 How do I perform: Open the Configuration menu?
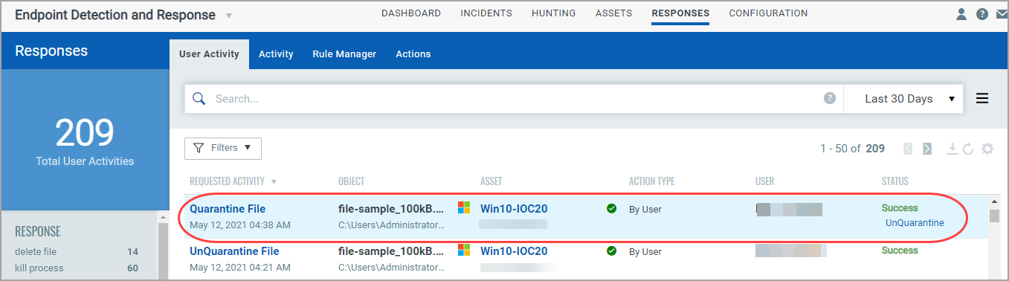click(x=768, y=13)
